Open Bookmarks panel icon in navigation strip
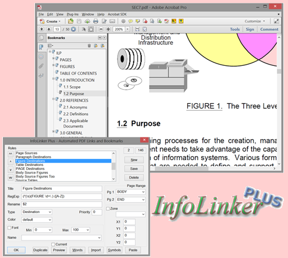288x258 pixels. (41, 47)
